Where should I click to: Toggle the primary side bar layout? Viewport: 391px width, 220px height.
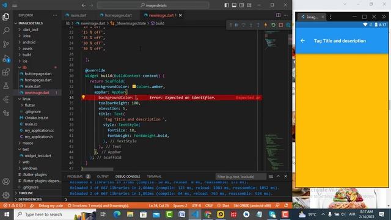tap(227, 5)
